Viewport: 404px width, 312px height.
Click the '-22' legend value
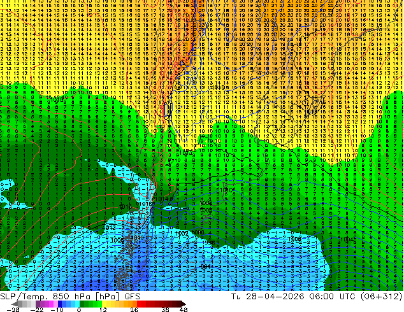pyautogui.click(x=36, y=309)
